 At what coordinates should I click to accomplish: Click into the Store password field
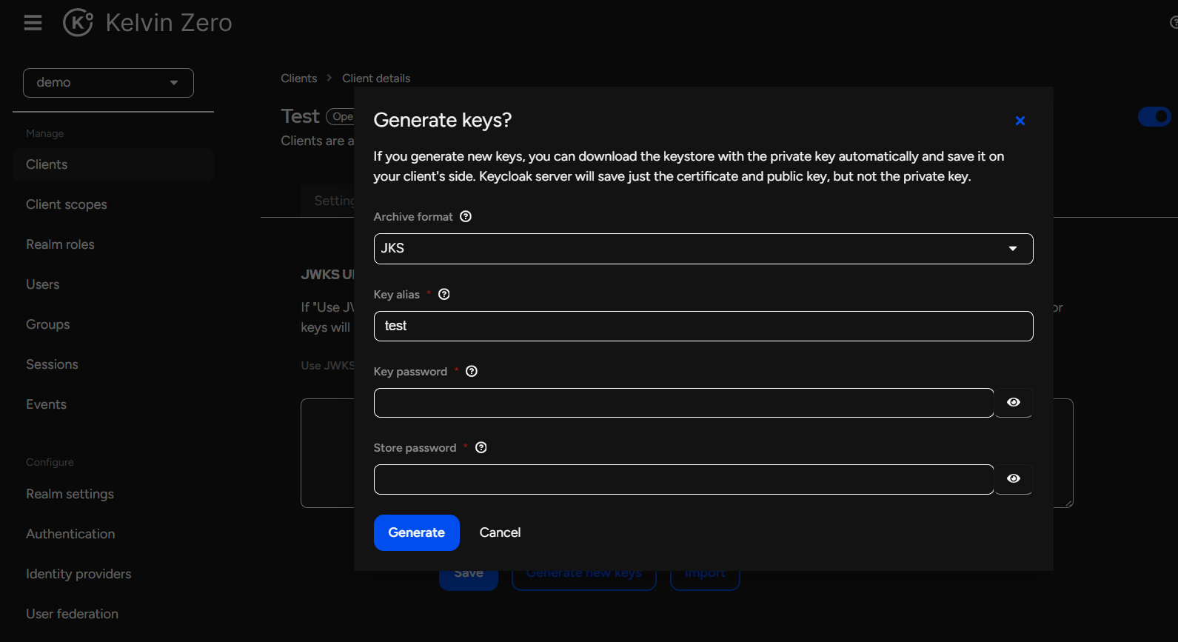[683, 479]
